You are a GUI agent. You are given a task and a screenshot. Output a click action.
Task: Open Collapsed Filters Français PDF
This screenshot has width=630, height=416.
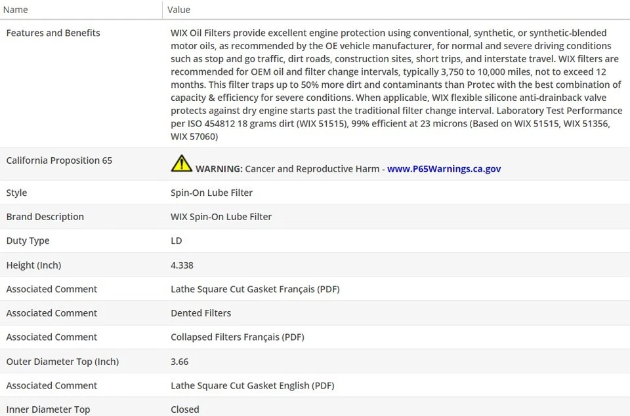tap(237, 337)
